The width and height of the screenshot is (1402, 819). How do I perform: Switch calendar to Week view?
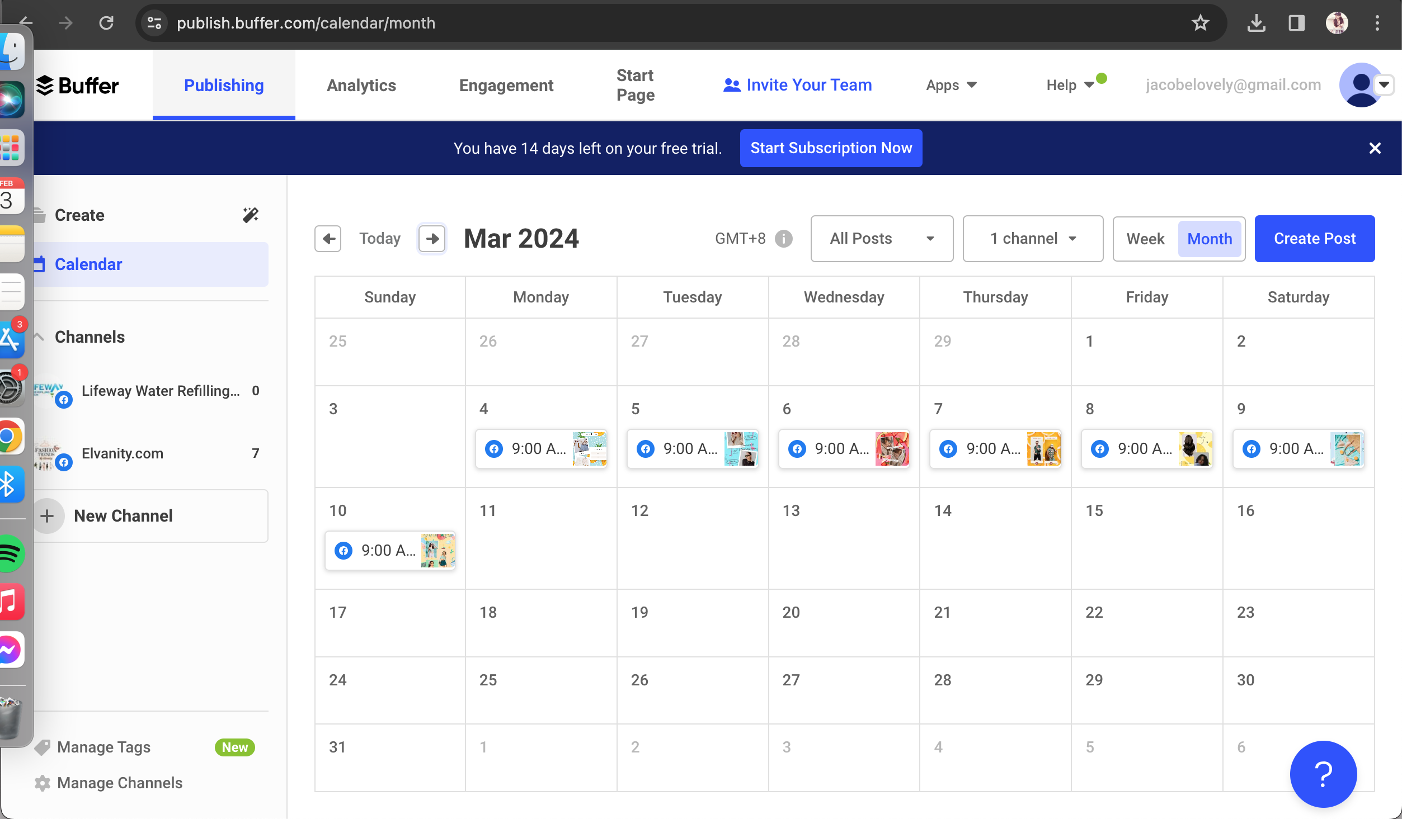pos(1145,239)
